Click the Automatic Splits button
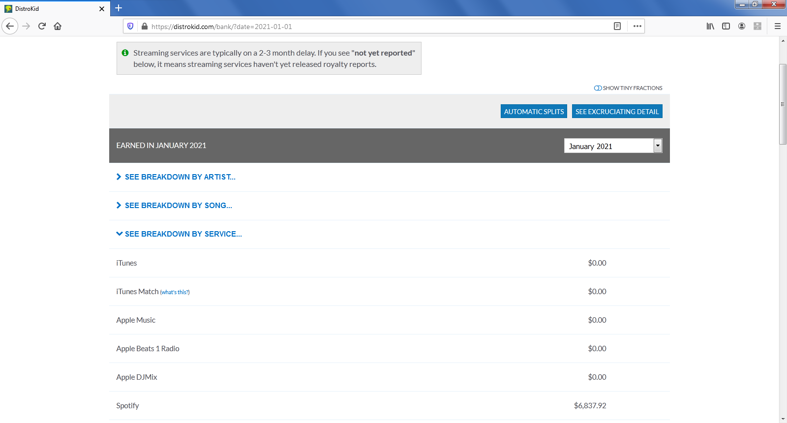This screenshot has width=787, height=423. (x=534, y=111)
